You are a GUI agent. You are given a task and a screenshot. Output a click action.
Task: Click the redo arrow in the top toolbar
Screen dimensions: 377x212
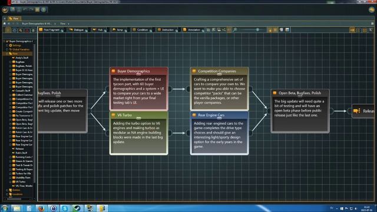click(31, 9)
